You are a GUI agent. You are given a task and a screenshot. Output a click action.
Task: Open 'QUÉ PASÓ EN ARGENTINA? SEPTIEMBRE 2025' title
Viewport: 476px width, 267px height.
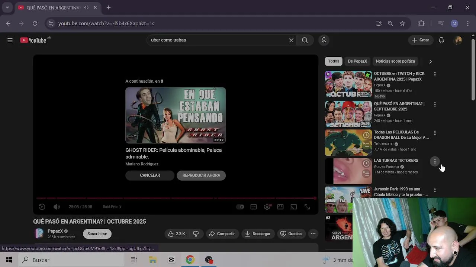(x=399, y=106)
